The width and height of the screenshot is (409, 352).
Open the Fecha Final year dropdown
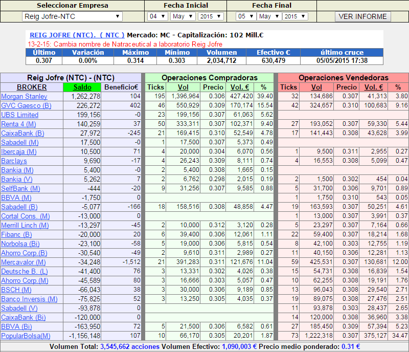295,16
